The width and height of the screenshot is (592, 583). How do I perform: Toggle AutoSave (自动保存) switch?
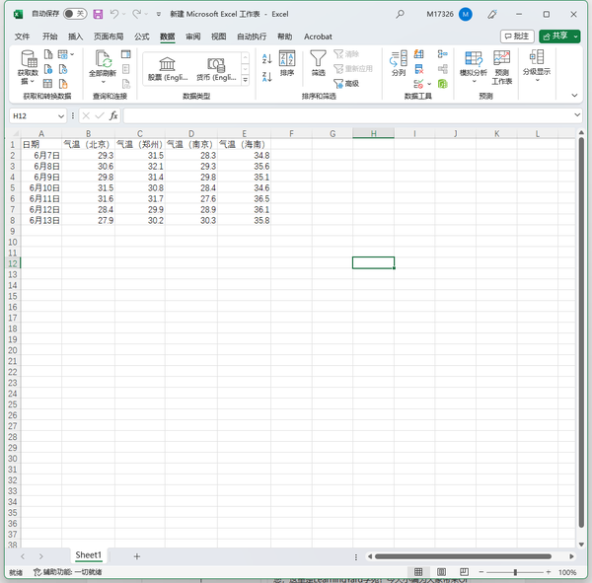click(75, 14)
